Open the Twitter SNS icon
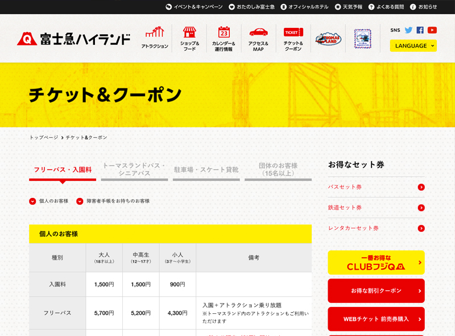 (x=408, y=30)
